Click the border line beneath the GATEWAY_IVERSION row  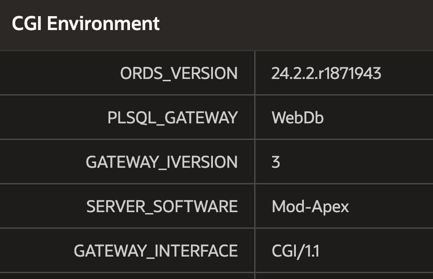(216, 184)
